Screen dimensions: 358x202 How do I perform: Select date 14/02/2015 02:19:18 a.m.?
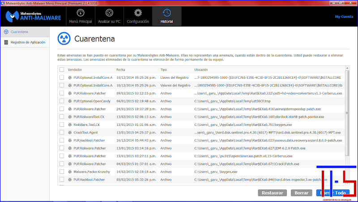[136, 172]
